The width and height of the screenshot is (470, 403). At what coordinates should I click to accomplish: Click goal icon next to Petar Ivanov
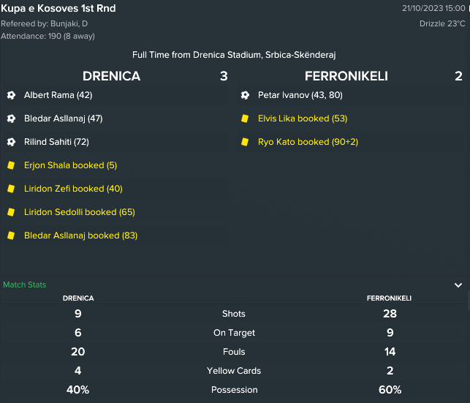(x=245, y=95)
